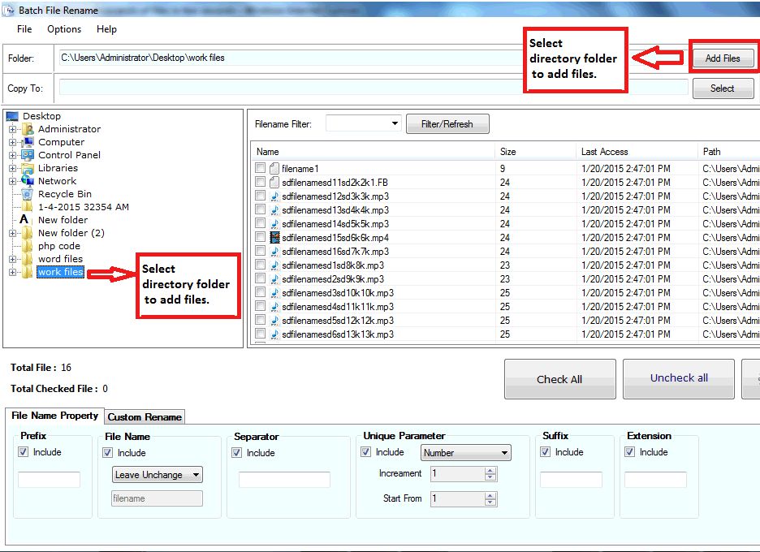Open the Filename Filter dropdown
This screenshot has width=760, height=552.
pyautogui.click(x=395, y=124)
